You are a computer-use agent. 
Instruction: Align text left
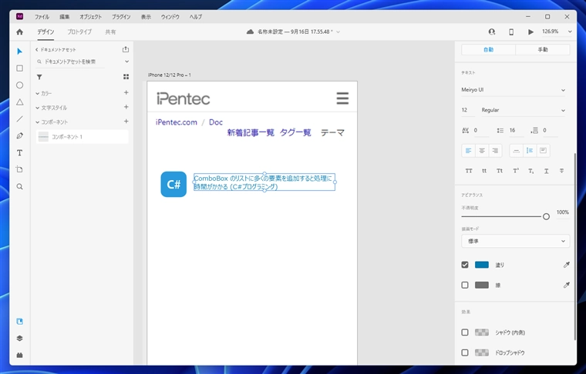[x=468, y=151]
